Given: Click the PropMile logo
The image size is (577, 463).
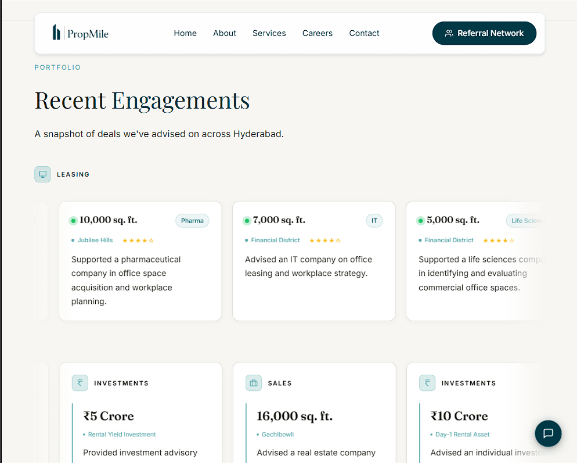Looking at the screenshot, I should (x=80, y=33).
